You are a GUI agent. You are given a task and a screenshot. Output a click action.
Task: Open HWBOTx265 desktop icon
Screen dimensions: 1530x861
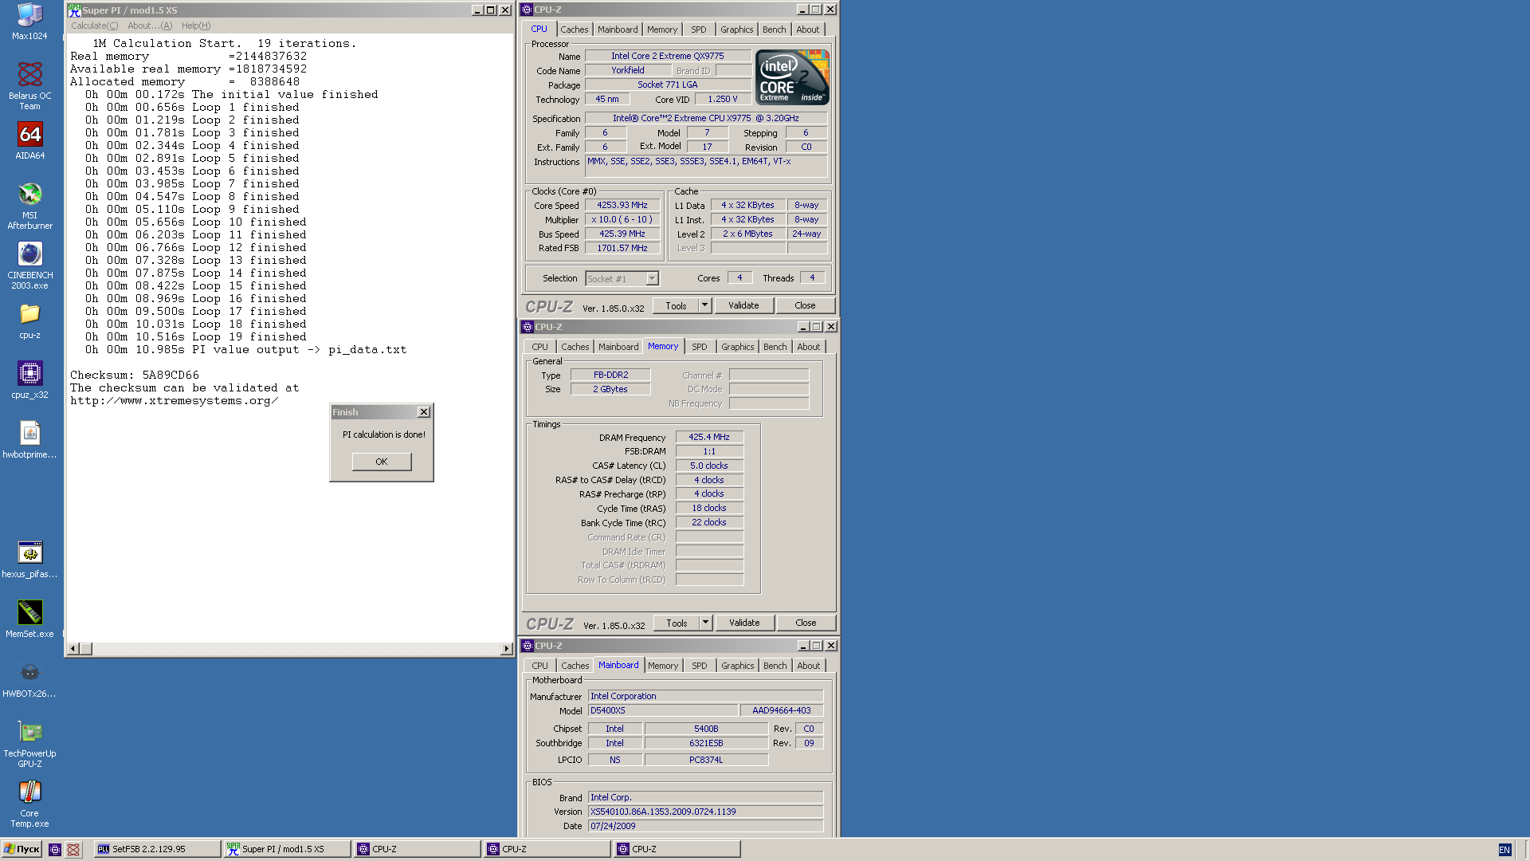click(29, 678)
